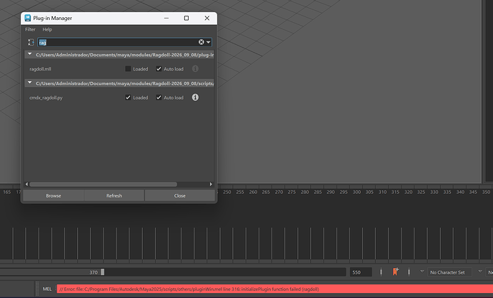
Task: Open info for cmdx_ragdoll.py plug-in
Action: coord(195,97)
